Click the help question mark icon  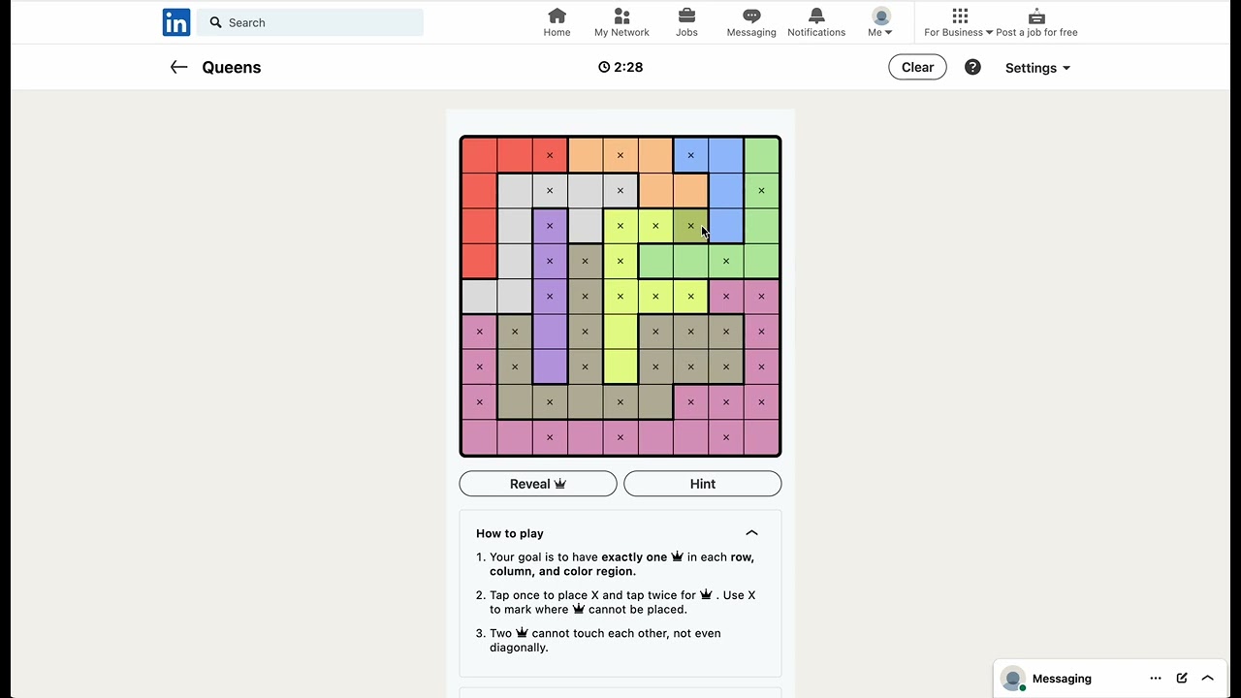click(972, 67)
